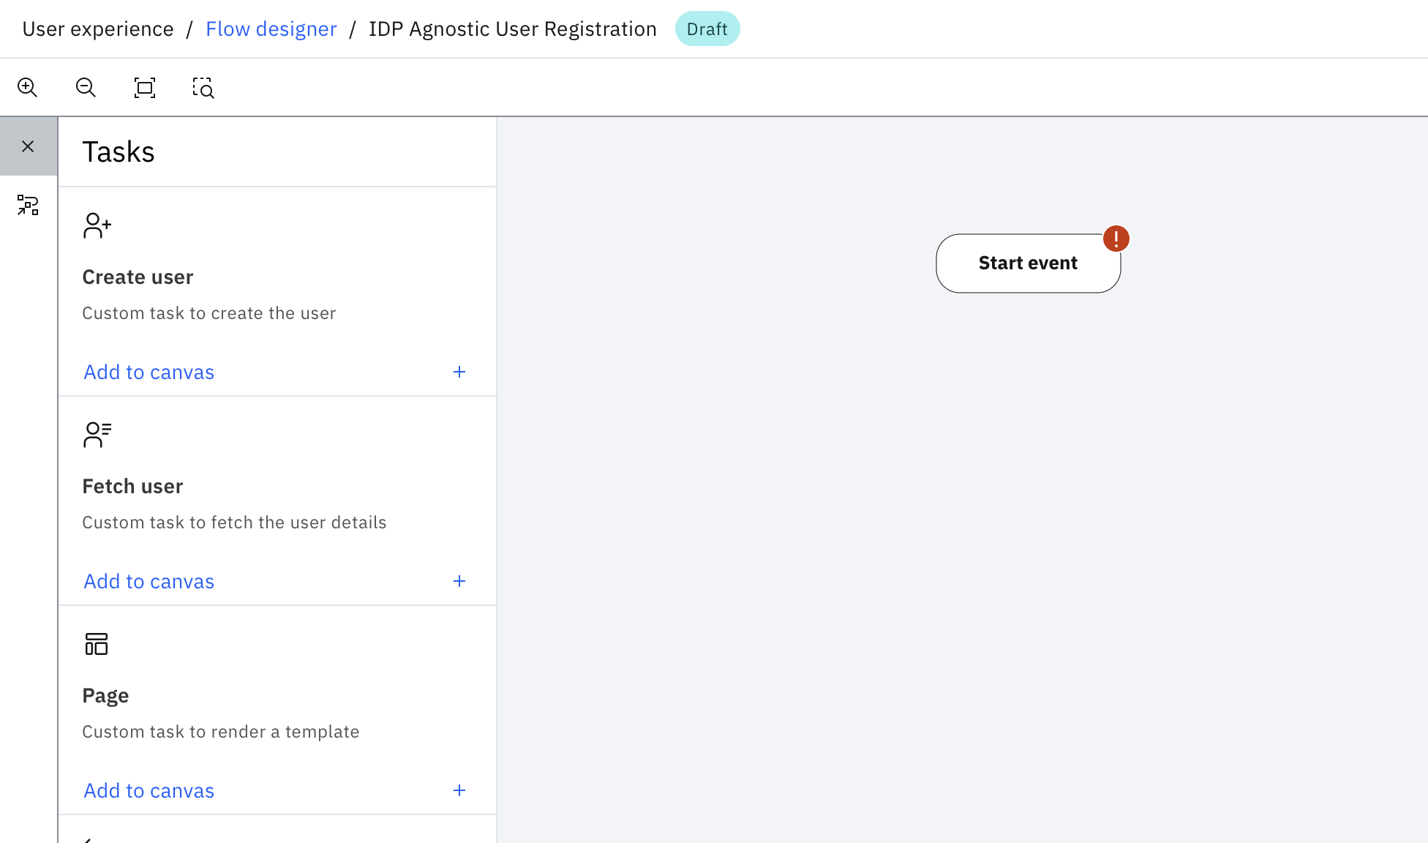Add Create user task to canvas
Viewport: 1428px width, 843px height.
click(149, 372)
